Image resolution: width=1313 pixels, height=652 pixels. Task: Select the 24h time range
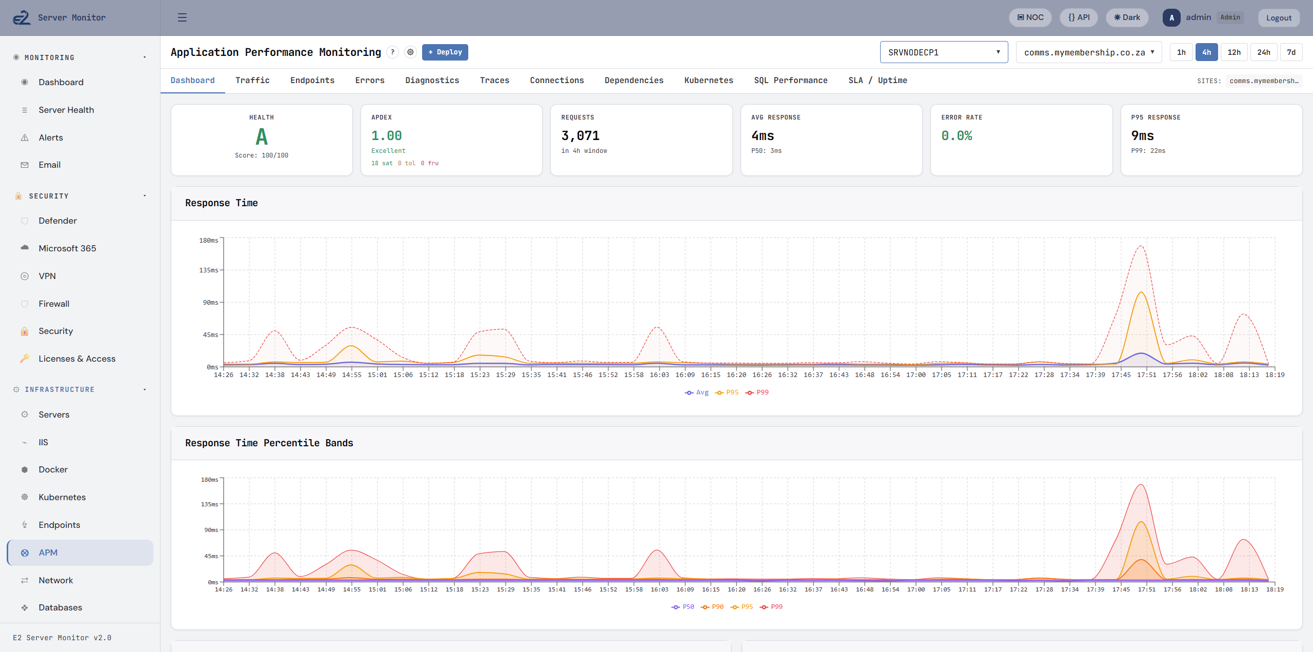1264,52
